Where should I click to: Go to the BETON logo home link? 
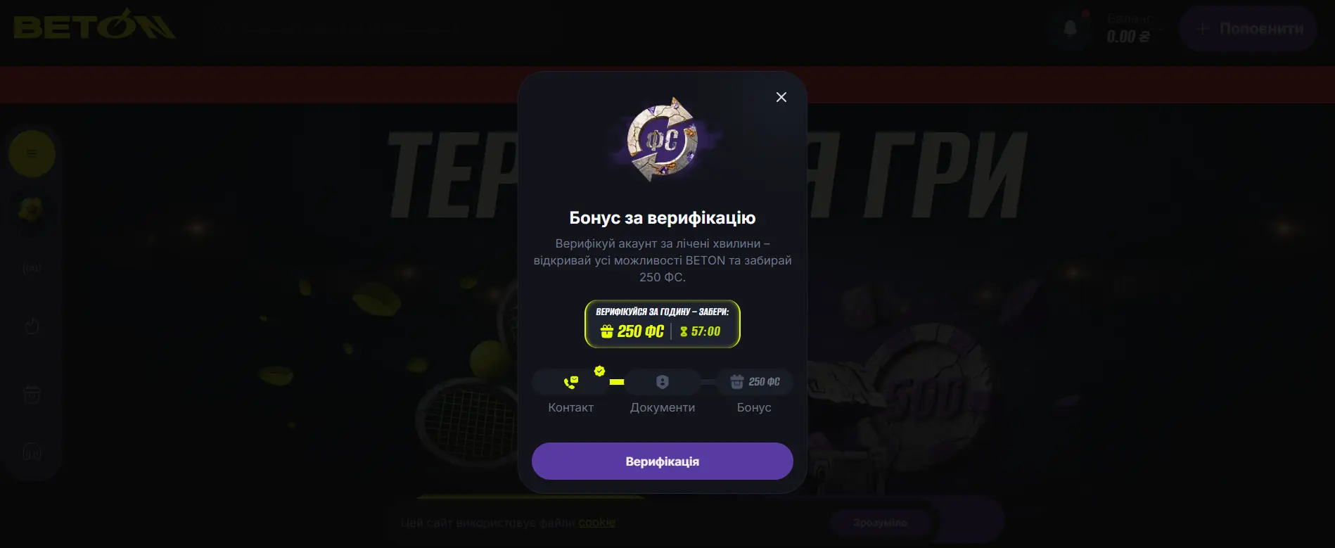(x=94, y=25)
